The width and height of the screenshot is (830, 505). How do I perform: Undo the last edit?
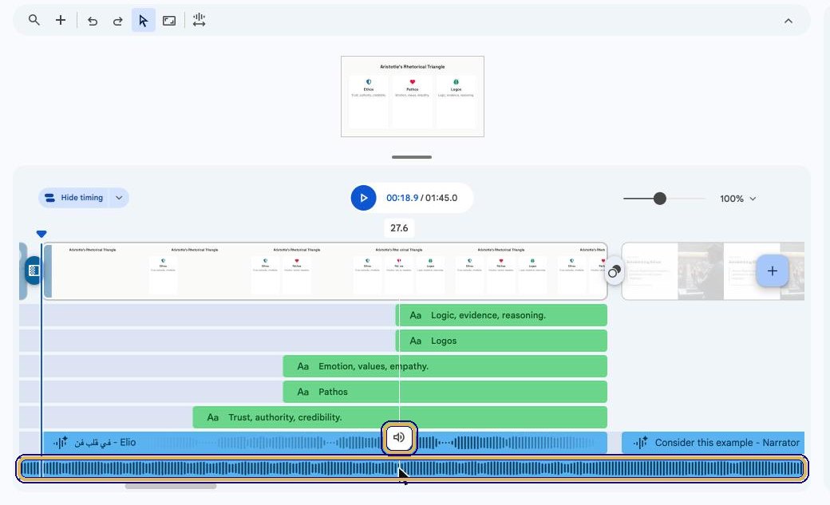pyautogui.click(x=93, y=21)
